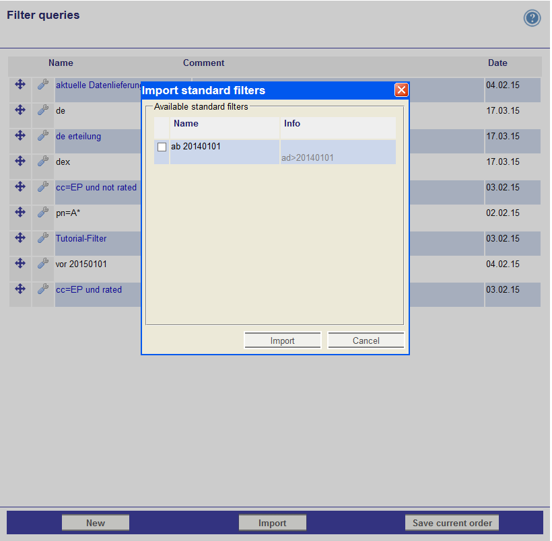Click move handle for vor 20150101 row

[x=20, y=263]
